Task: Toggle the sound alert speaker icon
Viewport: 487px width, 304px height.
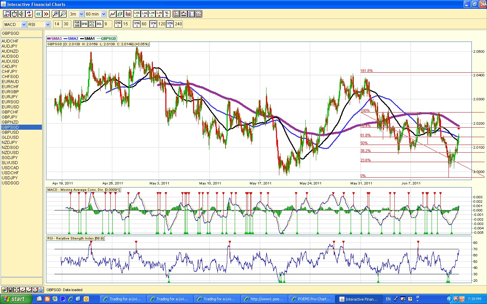Action: pyautogui.click(x=22, y=14)
